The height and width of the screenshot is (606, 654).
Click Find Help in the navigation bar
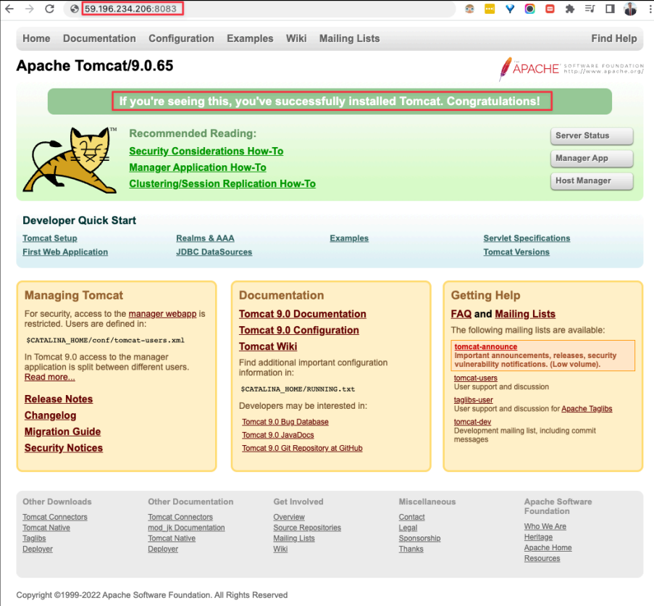coord(614,38)
